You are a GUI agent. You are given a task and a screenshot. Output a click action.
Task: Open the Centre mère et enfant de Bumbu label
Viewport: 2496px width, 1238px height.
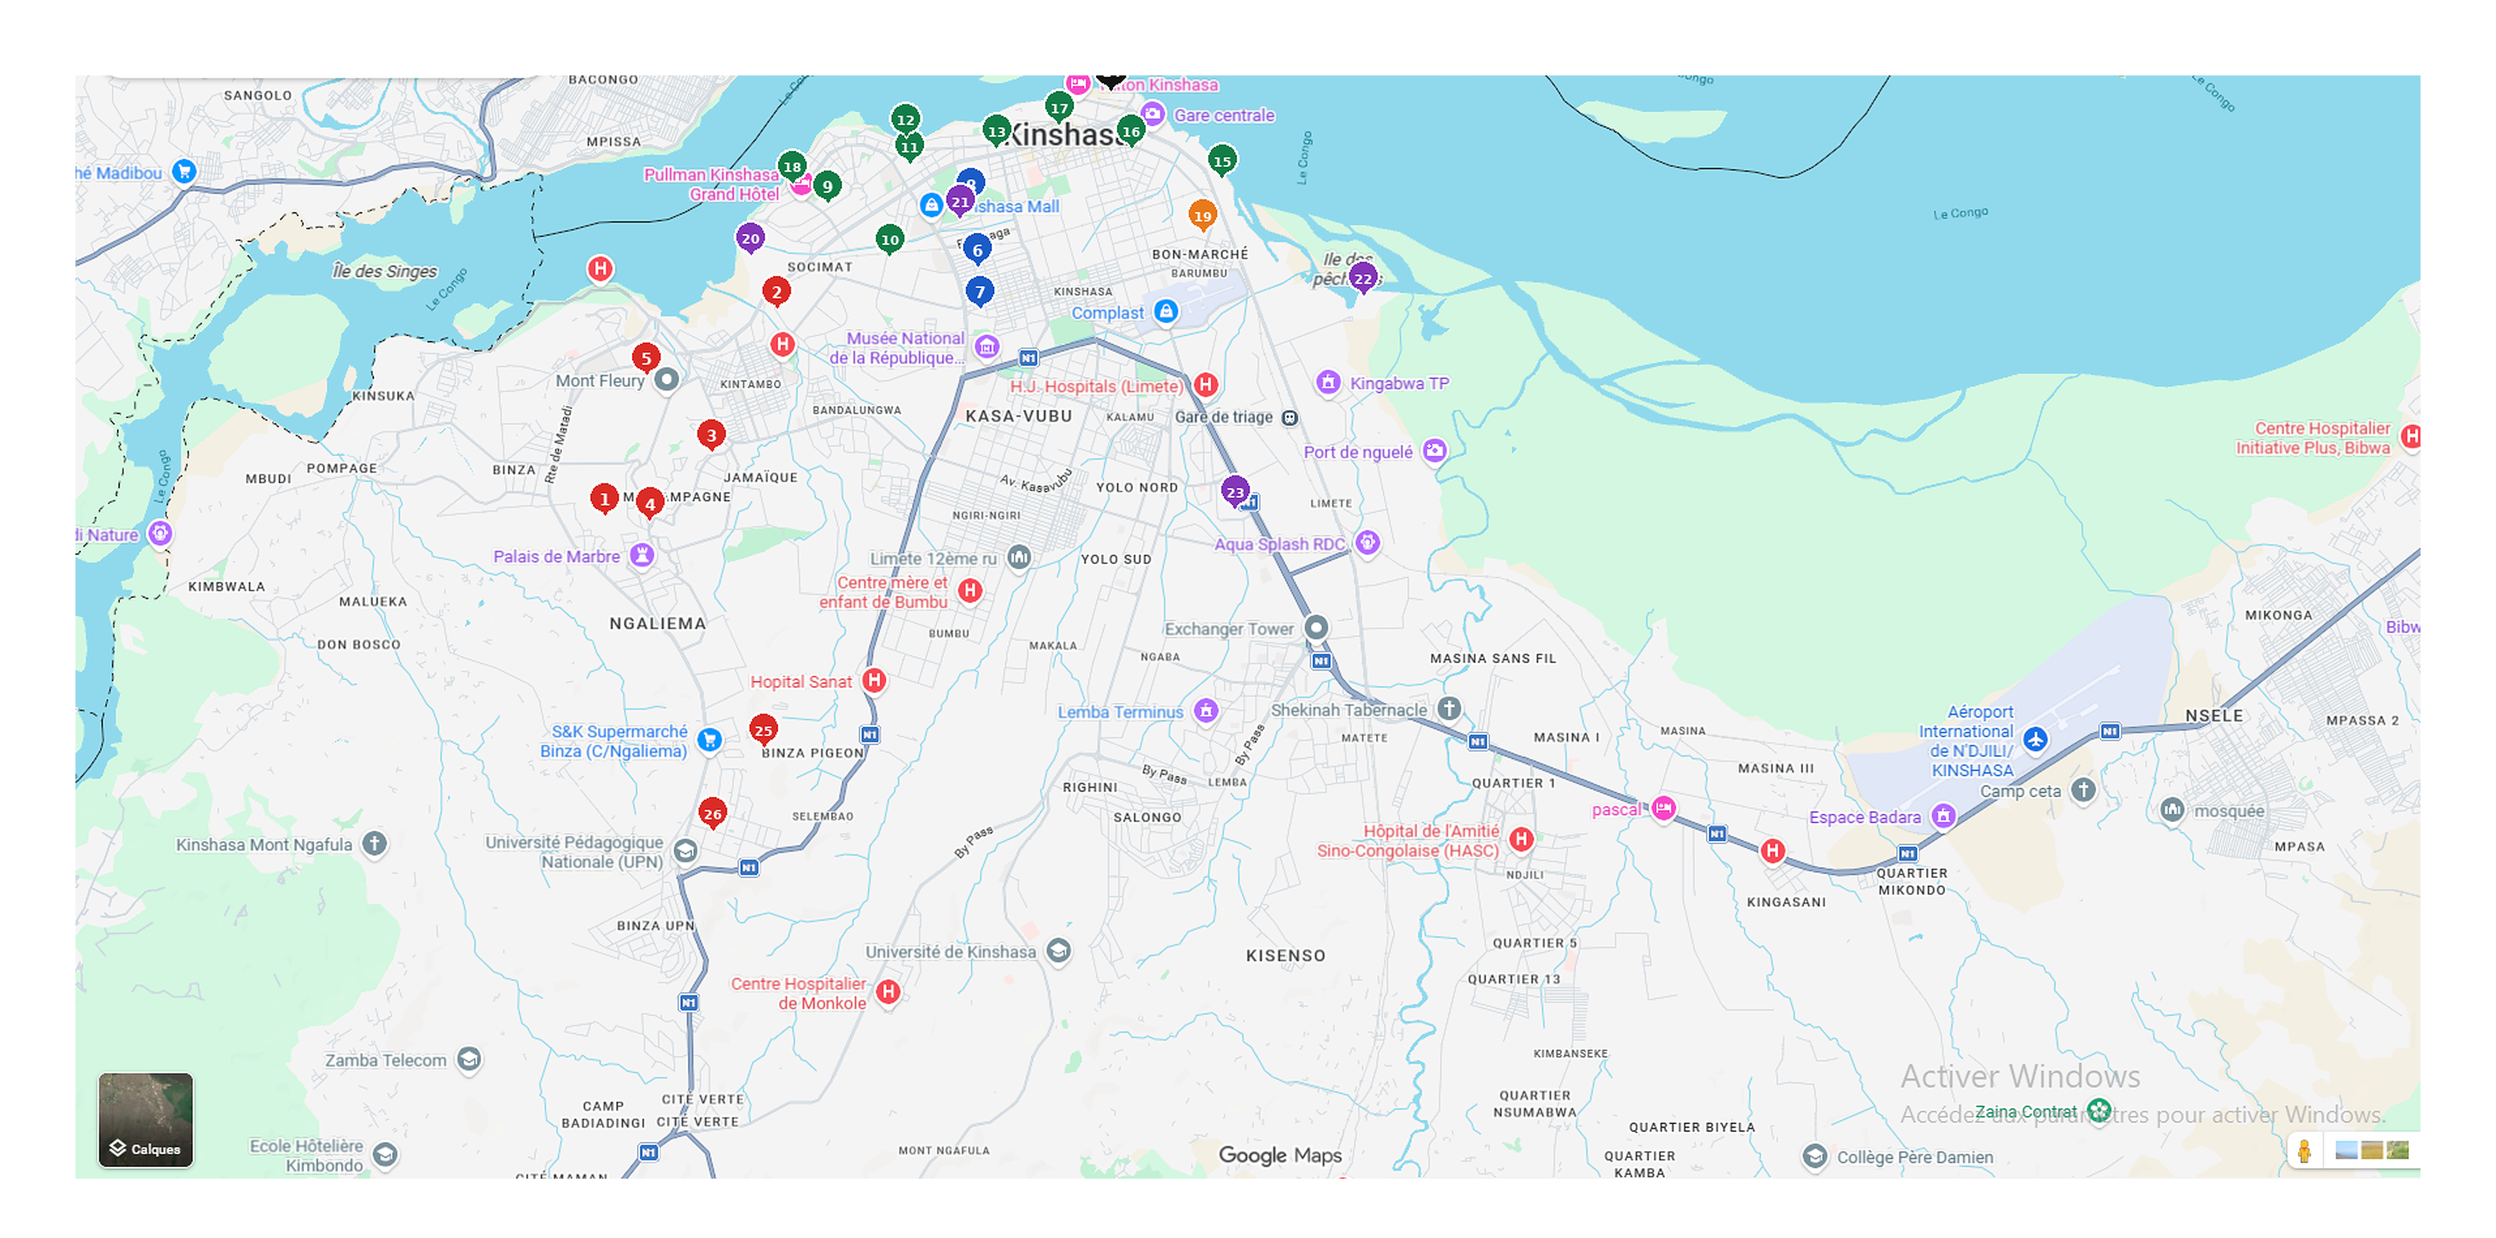[883, 592]
